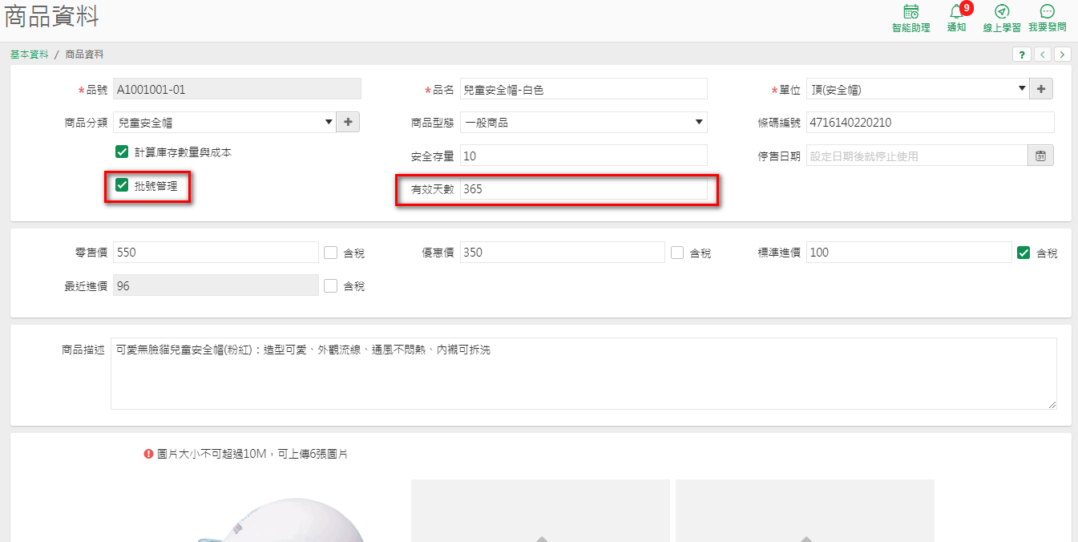Viewport: 1078px width, 542px height.
Task: Click the second empty image upload placeholder
Action: tap(805, 511)
